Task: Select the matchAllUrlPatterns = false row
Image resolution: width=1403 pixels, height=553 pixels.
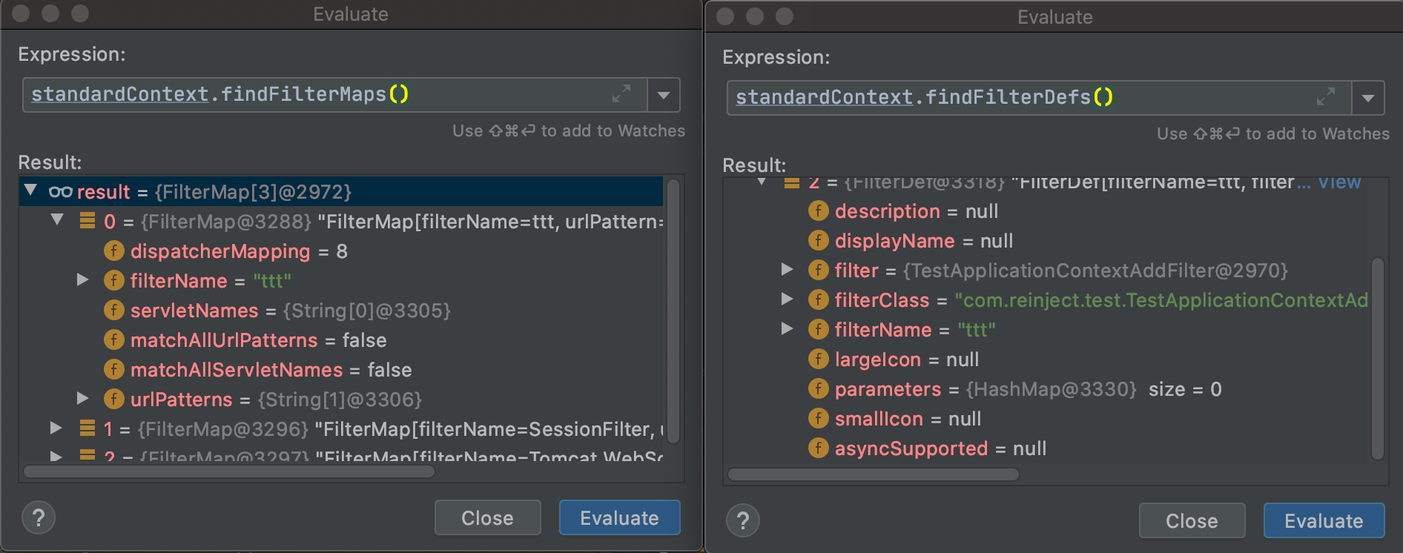Action: coord(258,340)
